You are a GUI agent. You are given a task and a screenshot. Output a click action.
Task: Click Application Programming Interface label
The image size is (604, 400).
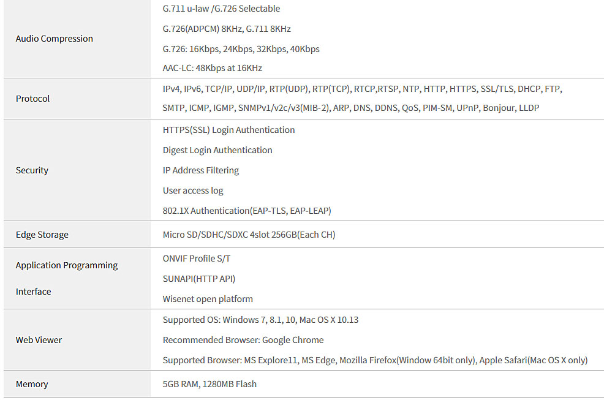pyautogui.click(x=67, y=278)
